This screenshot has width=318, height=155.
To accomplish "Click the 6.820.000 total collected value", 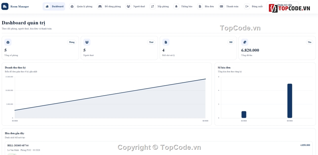I will [x=250, y=50].
